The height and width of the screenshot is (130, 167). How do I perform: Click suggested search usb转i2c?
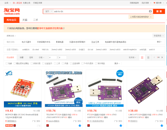(26, 50)
